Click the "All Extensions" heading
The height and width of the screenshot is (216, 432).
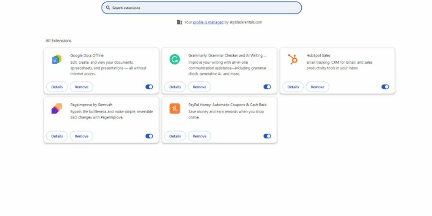58,40
